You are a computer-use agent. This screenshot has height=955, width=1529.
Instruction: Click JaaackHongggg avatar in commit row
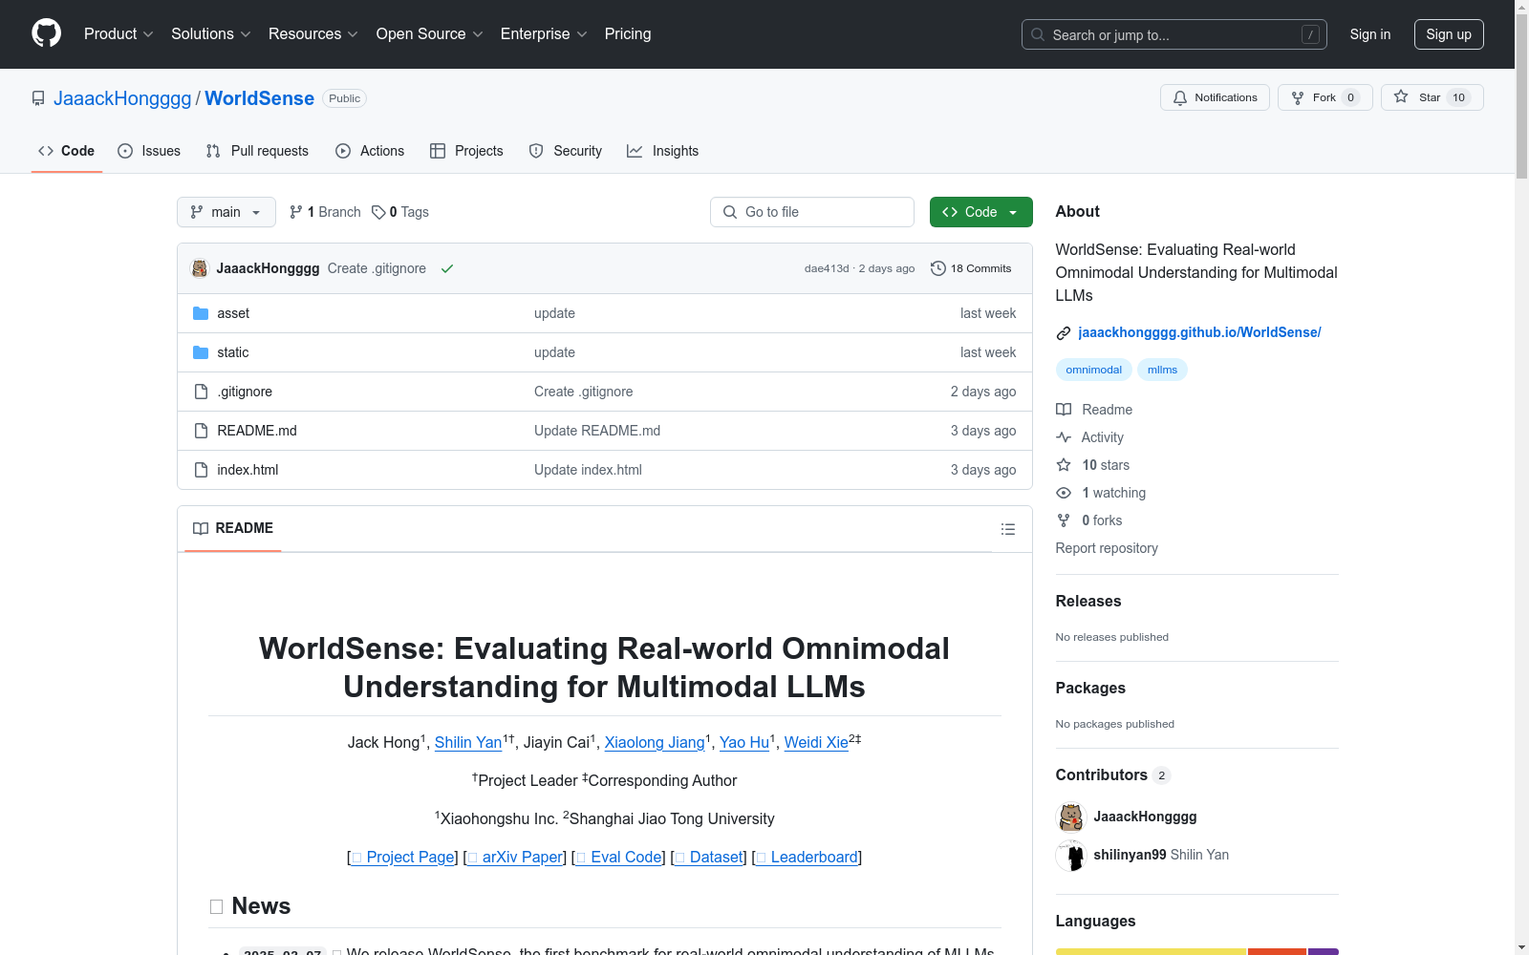point(200,268)
